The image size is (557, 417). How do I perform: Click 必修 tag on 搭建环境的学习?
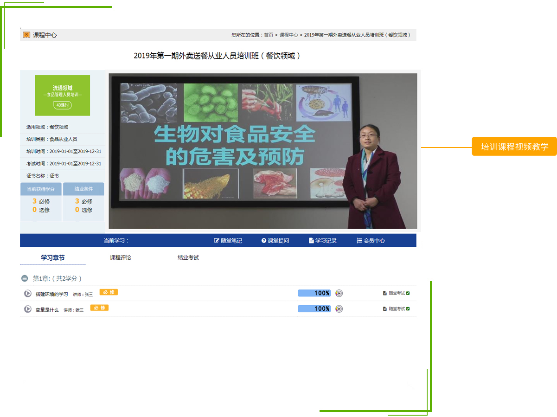coord(109,292)
